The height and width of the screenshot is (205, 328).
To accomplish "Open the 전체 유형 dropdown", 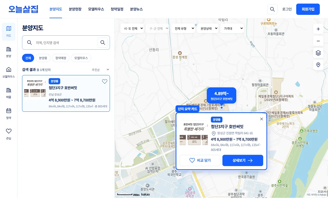I will tap(183, 28).
